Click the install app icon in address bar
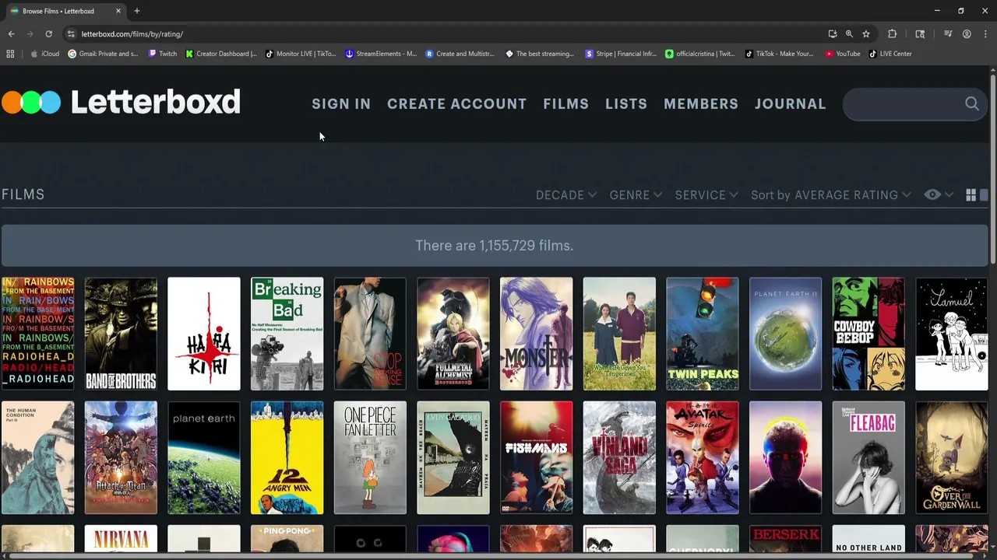 [833, 34]
